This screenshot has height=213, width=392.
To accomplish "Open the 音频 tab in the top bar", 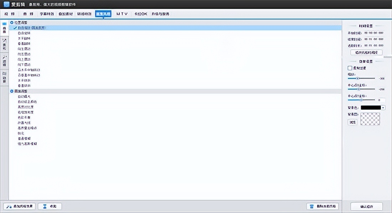I will coord(28,14).
